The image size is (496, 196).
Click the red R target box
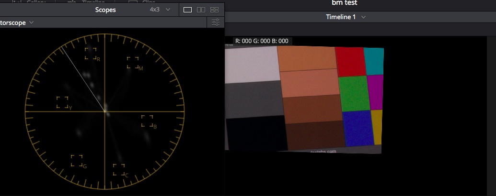(91, 54)
